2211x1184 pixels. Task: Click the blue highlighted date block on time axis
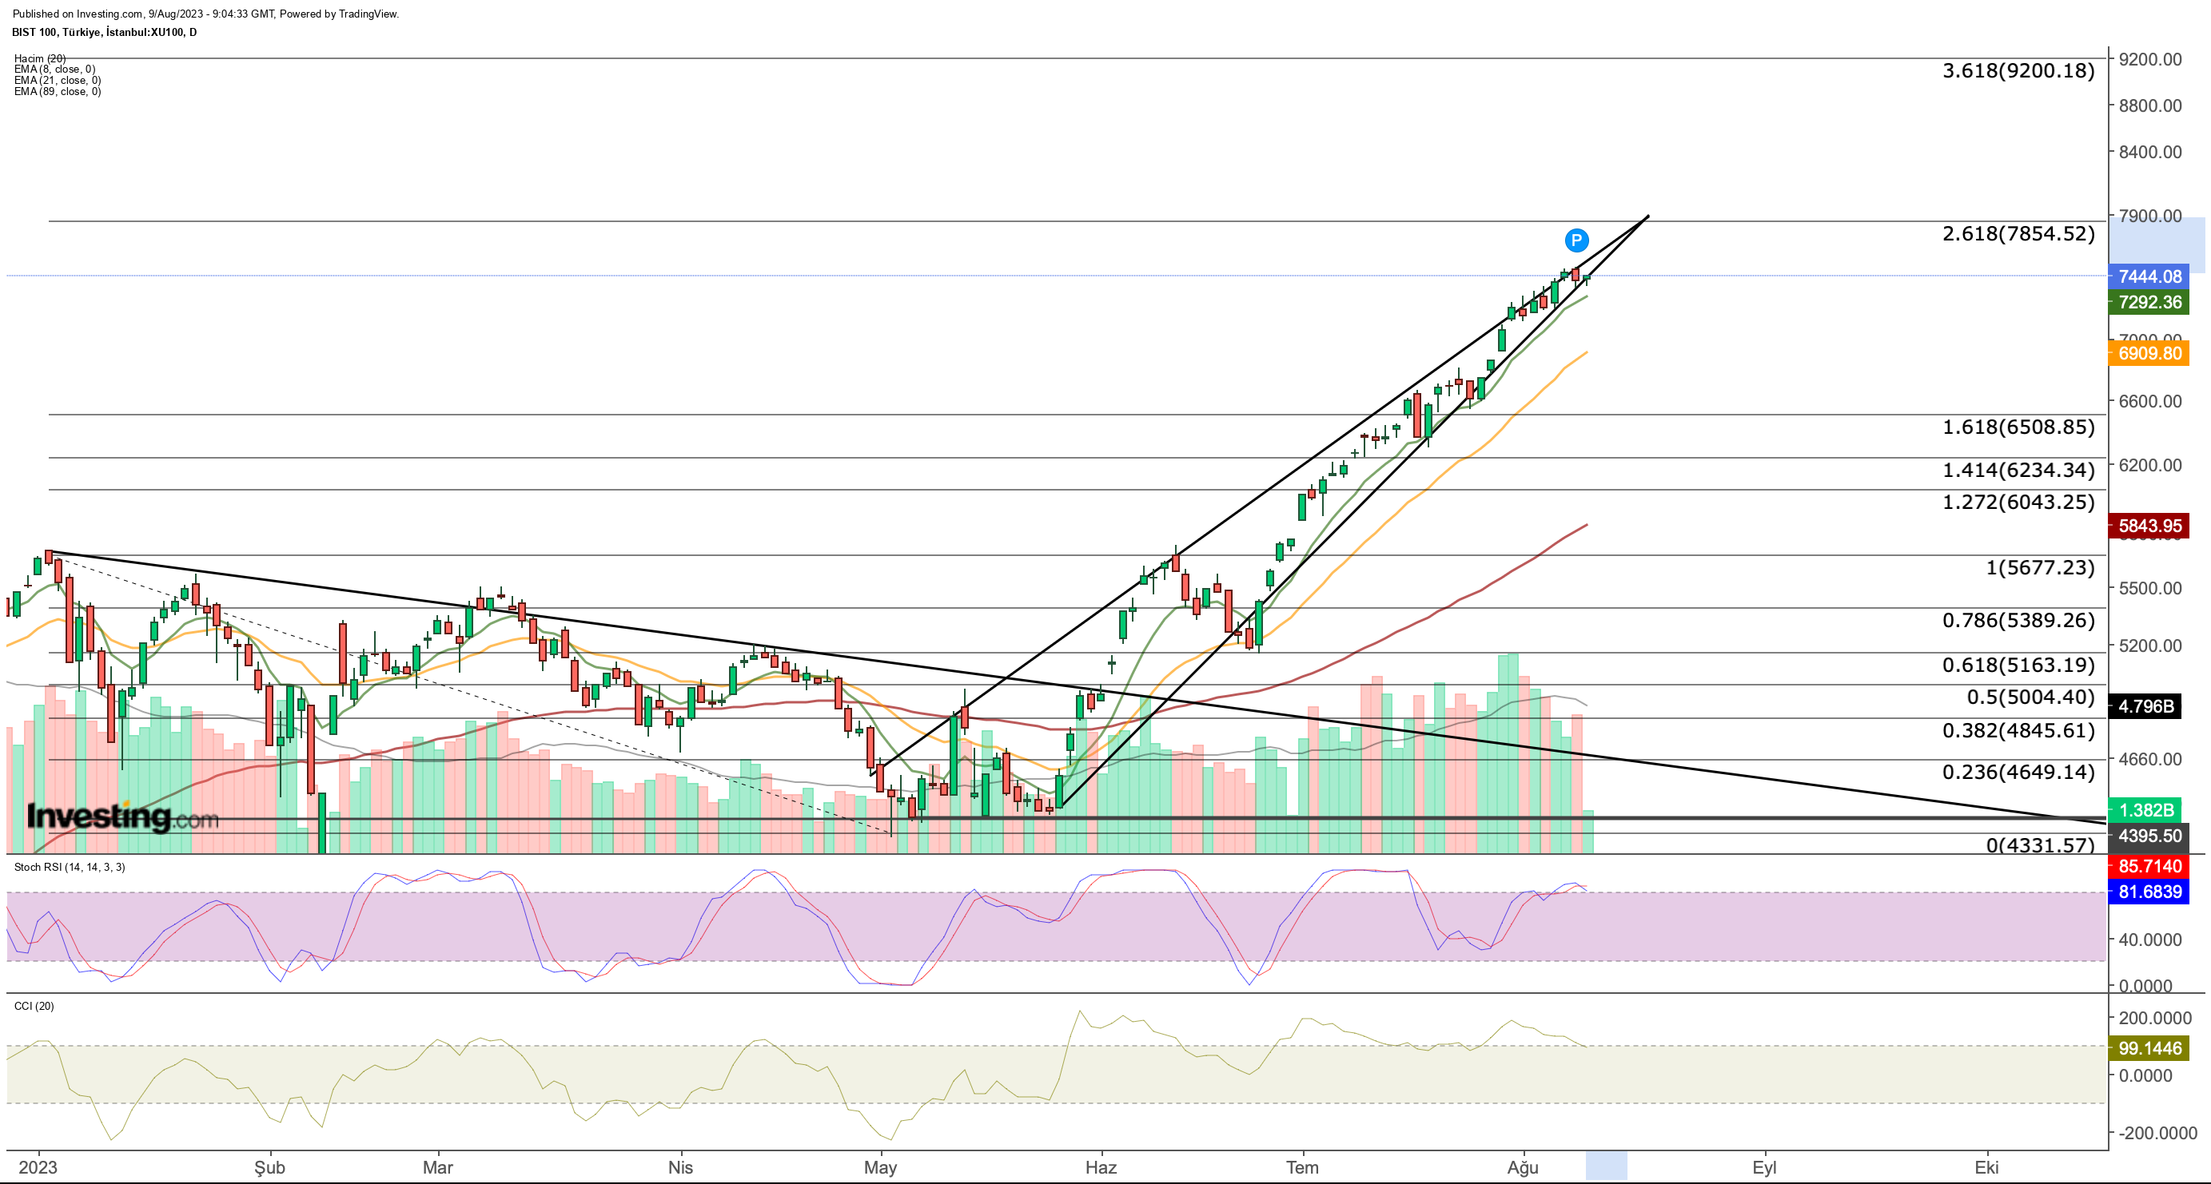click(1606, 1166)
